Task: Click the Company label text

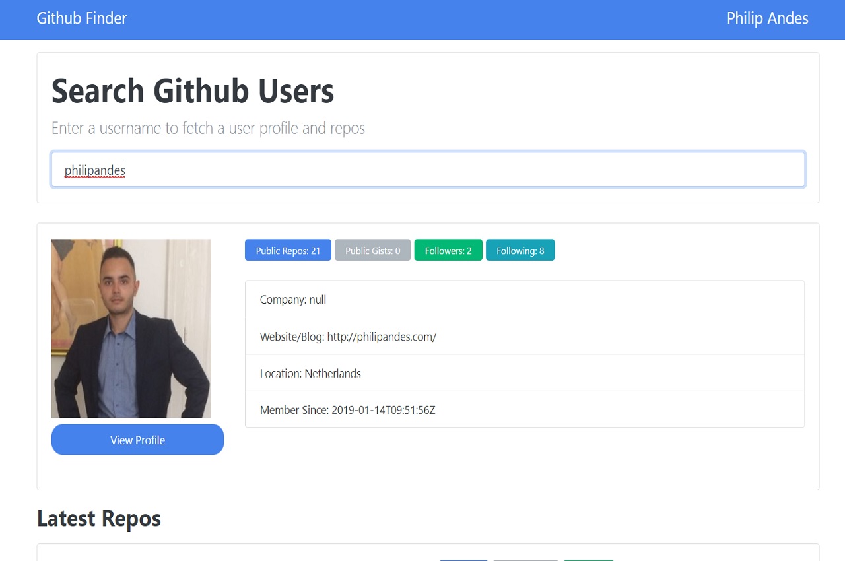Action: tap(283, 300)
